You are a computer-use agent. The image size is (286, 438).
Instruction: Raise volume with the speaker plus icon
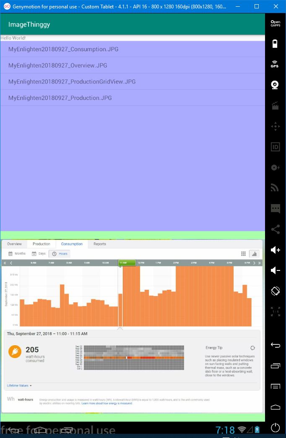click(x=275, y=250)
